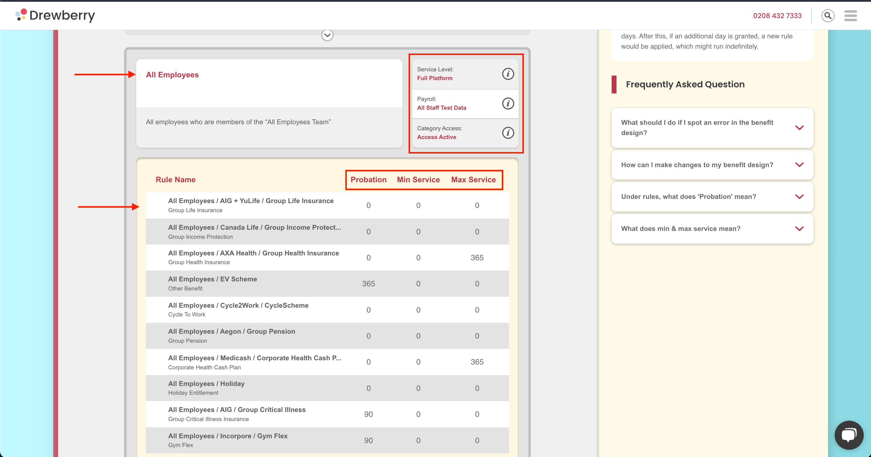Screen dimensions: 871x457
Task: Open the search magnifier icon
Action: click(828, 15)
